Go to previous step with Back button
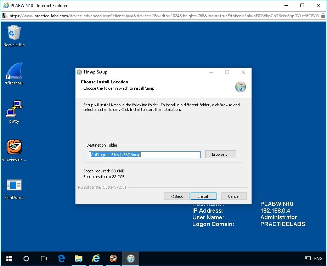Viewport: 327px width, 266px height. click(x=177, y=196)
